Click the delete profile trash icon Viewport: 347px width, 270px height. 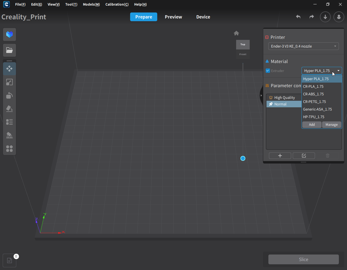[327, 156]
